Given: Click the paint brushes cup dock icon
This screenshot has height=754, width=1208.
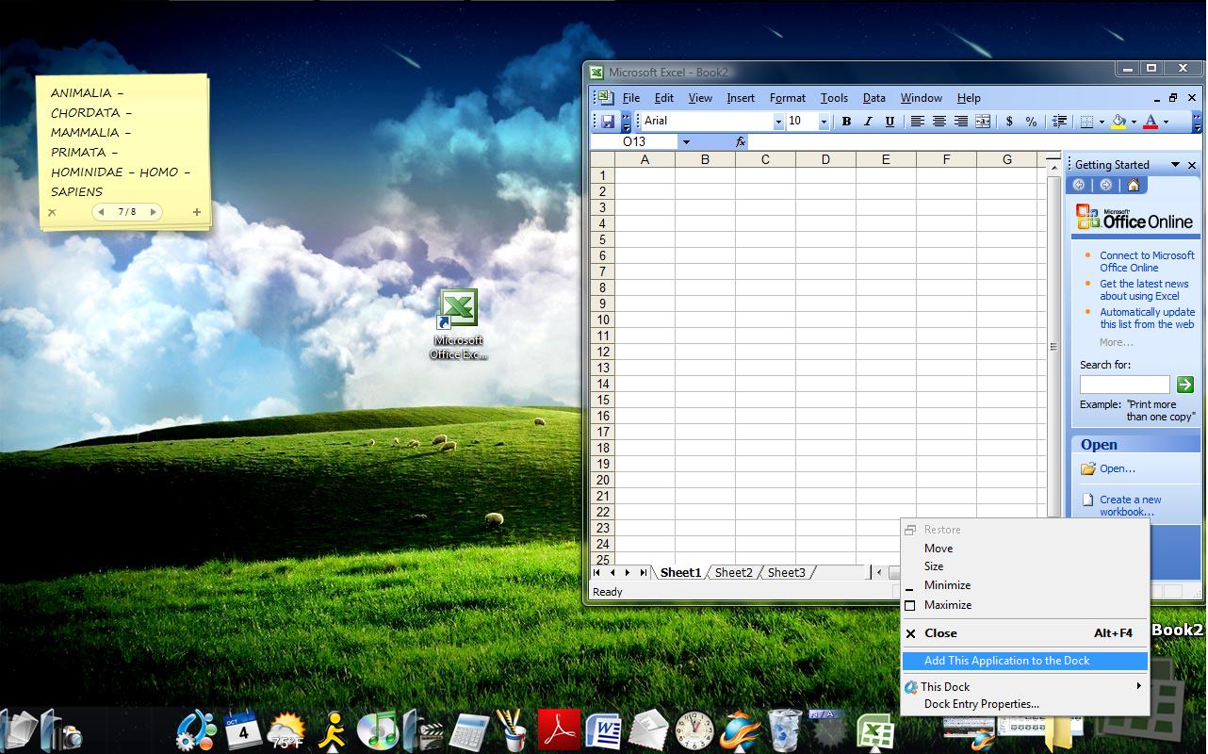Looking at the screenshot, I should pos(514,729).
